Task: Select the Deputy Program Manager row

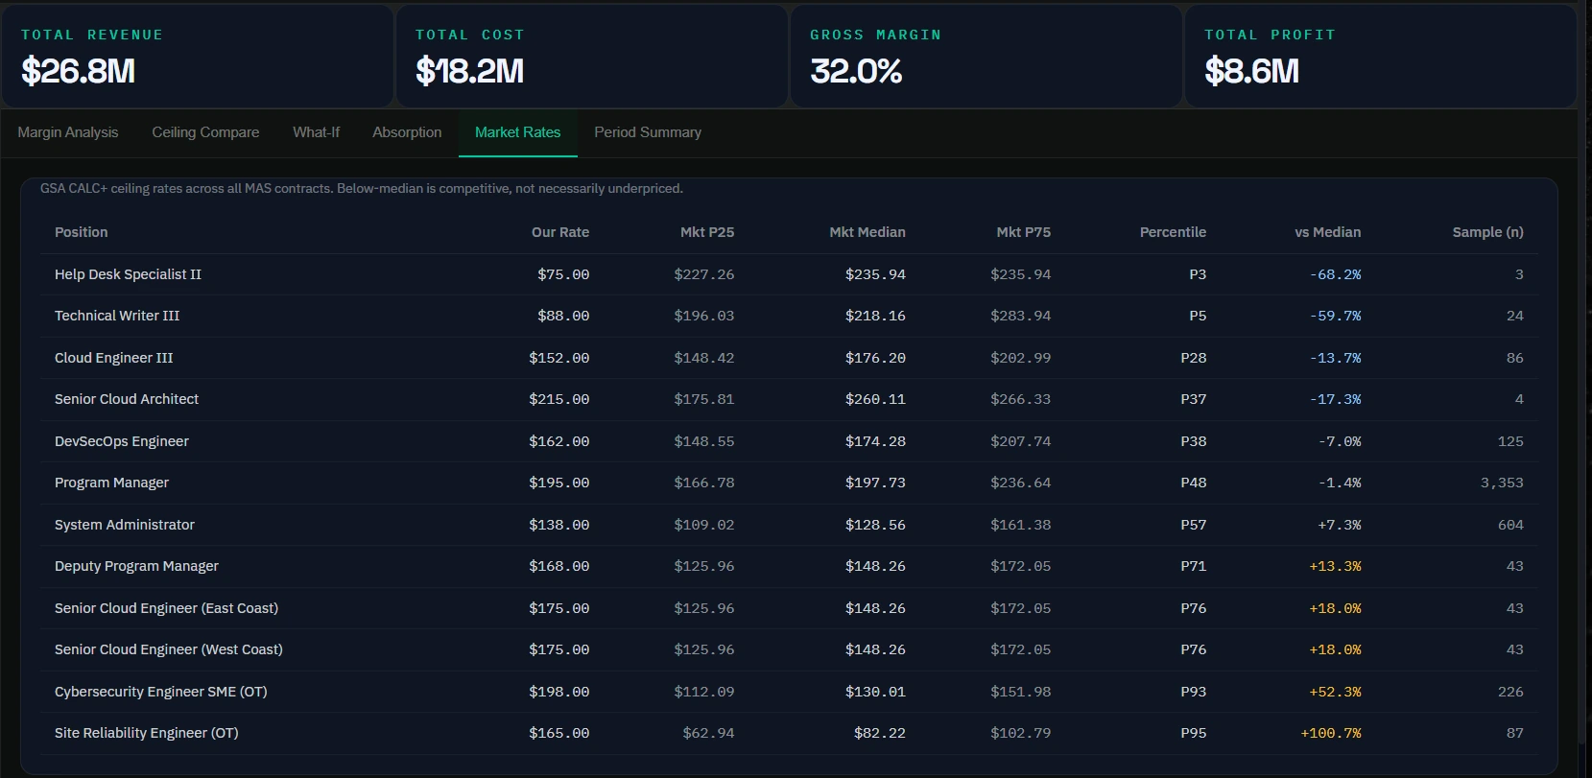Action: coord(789,566)
